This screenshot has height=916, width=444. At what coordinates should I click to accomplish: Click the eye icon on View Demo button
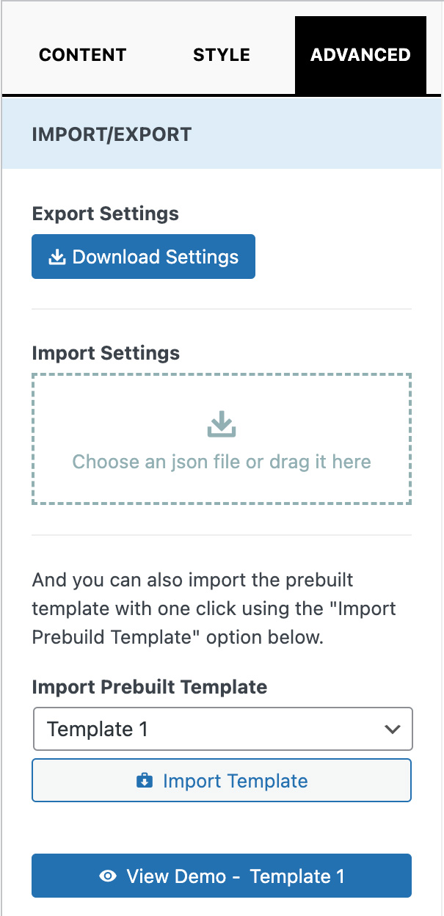[x=108, y=876]
